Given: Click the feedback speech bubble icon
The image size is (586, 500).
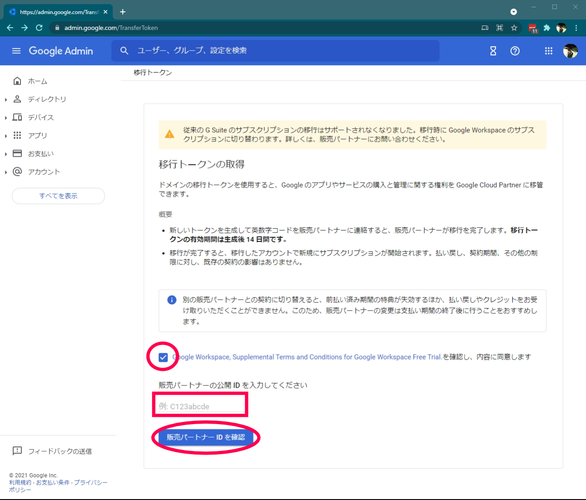Looking at the screenshot, I should pyautogui.click(x=17, y=451).
